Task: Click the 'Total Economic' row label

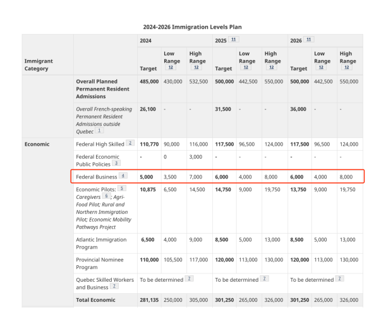Action: click(x=95, y=300)
